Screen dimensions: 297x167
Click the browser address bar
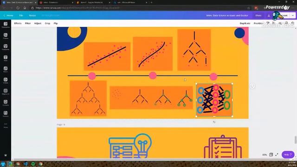pos(140,8)
